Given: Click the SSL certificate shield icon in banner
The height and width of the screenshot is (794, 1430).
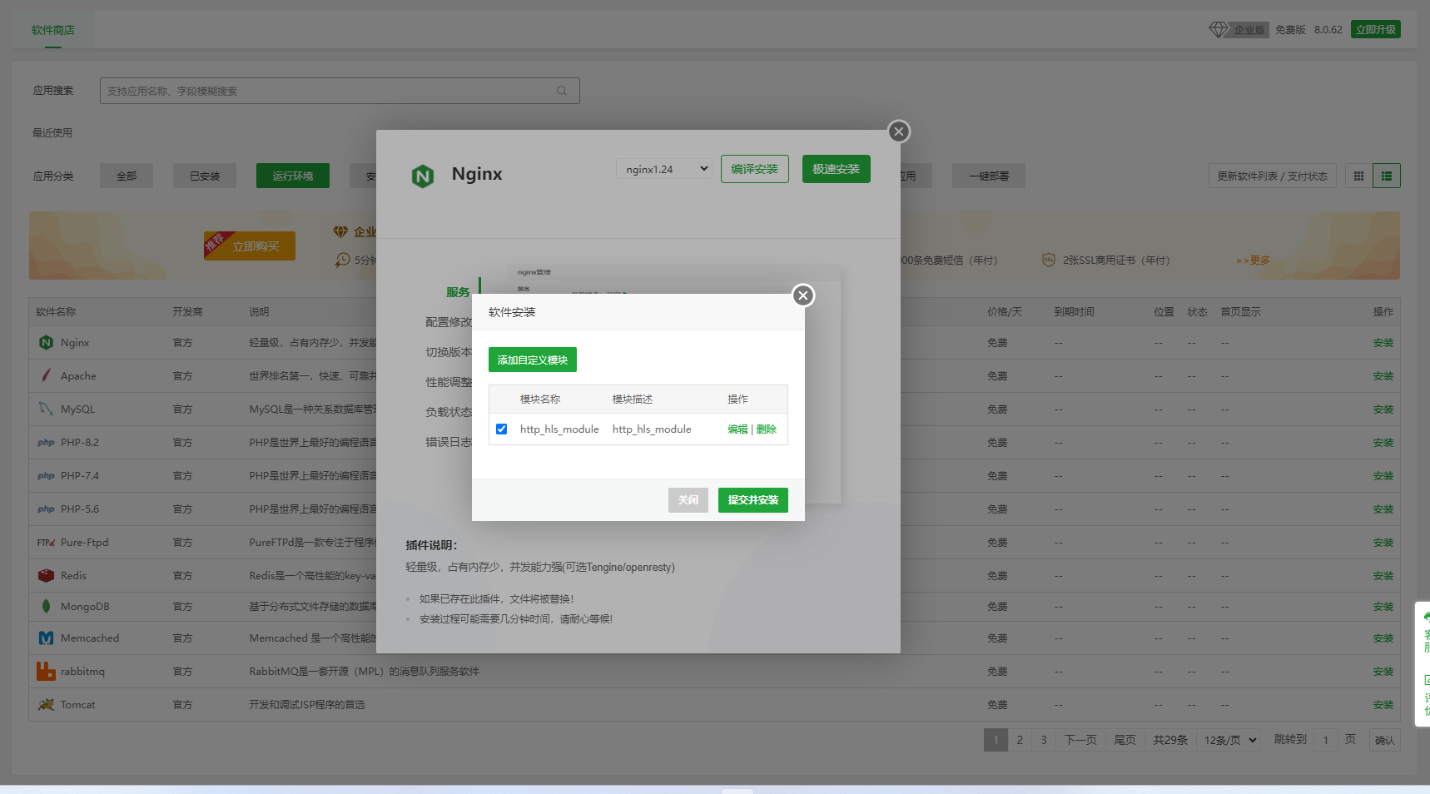Looking at the screenshot, I should pyautogui.click(x=1049, y=260).
